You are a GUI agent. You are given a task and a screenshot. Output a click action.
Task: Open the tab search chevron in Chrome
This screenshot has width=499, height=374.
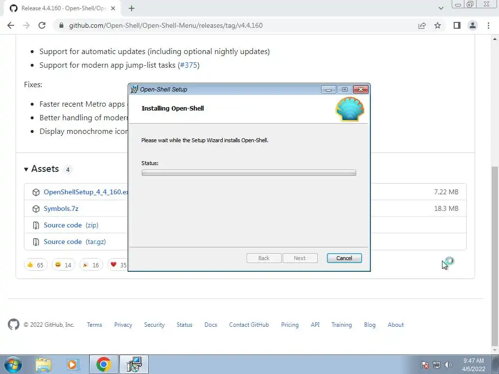pyautogui.click(x=441, y=8)
